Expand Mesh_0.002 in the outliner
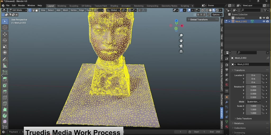Image resolution: width=271 pixels, height=135 pixels. tap(229, 21)
